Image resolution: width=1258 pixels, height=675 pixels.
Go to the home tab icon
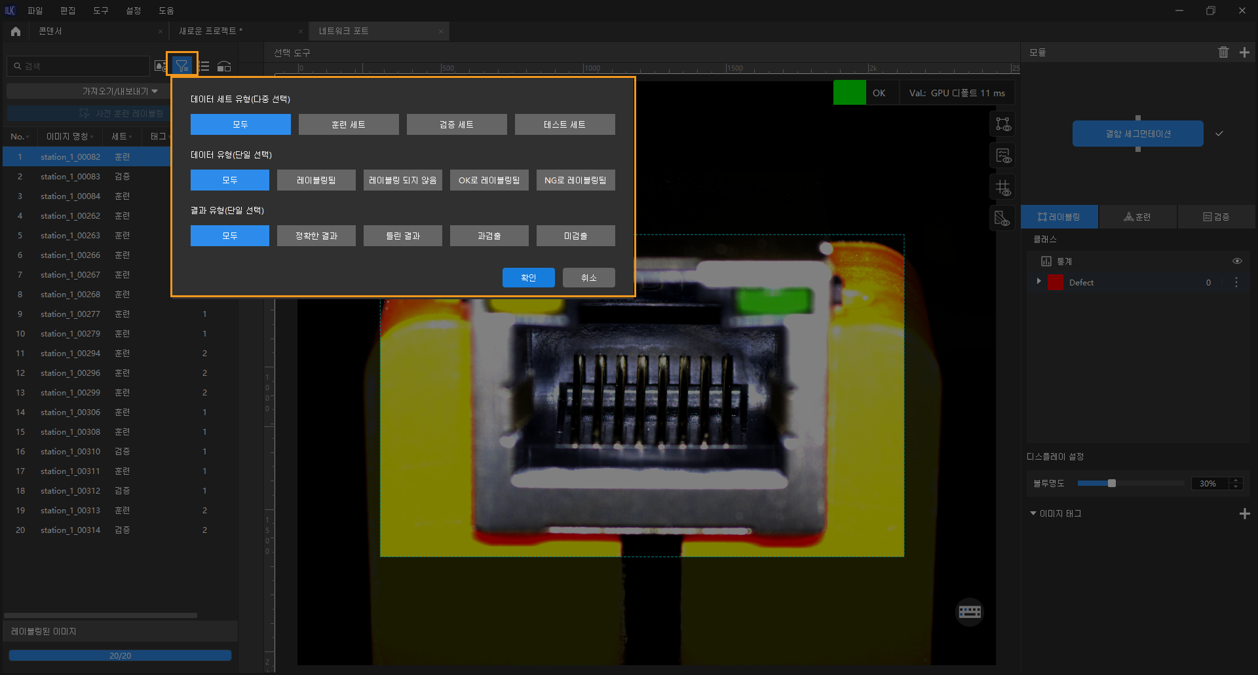[x=16, y=31]
